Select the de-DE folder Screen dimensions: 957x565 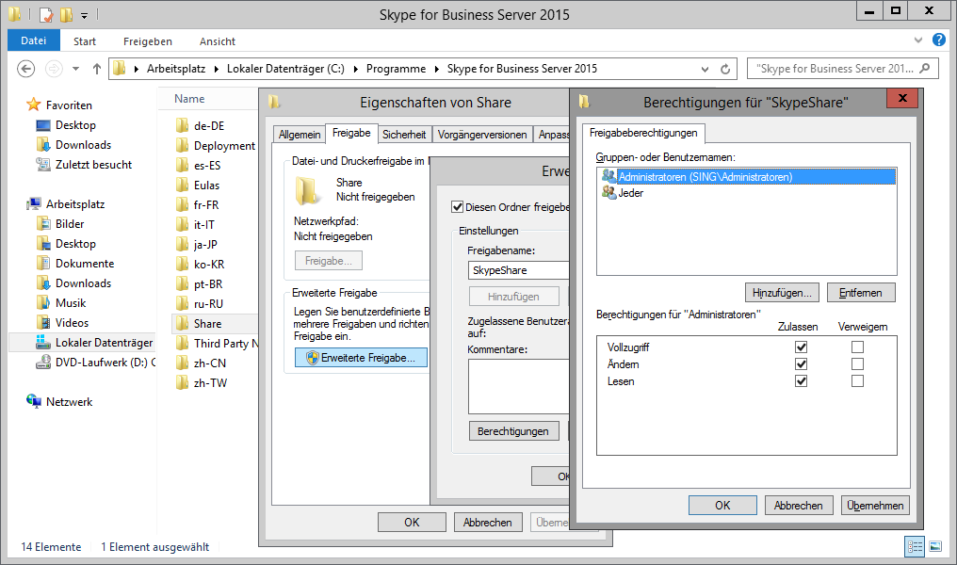[x=209, y=125]
